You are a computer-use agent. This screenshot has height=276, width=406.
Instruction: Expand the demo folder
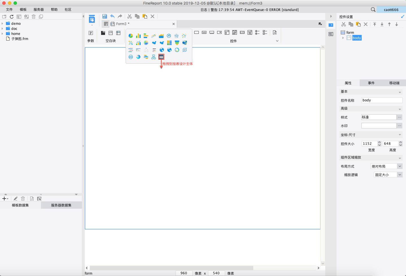[x=3, y=24]
